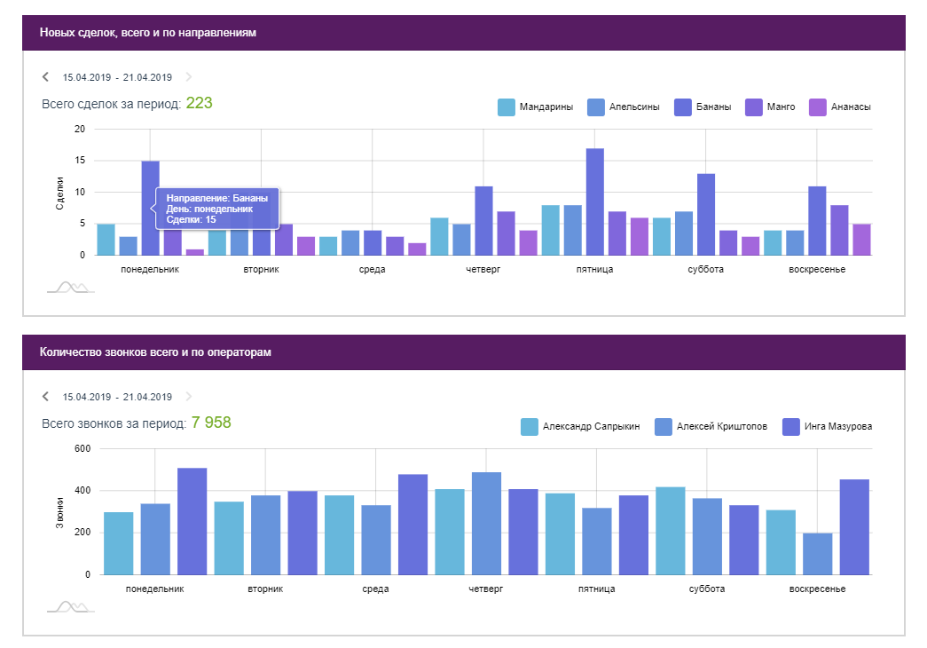The image size is (927, 648).
Task: Click the tallest Бананы bar for пятница
Action: tap(594, 202)
